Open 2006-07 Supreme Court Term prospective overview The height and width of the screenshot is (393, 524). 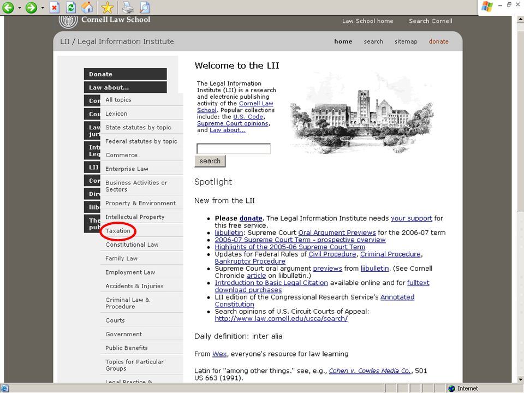(x=300, y=240)
